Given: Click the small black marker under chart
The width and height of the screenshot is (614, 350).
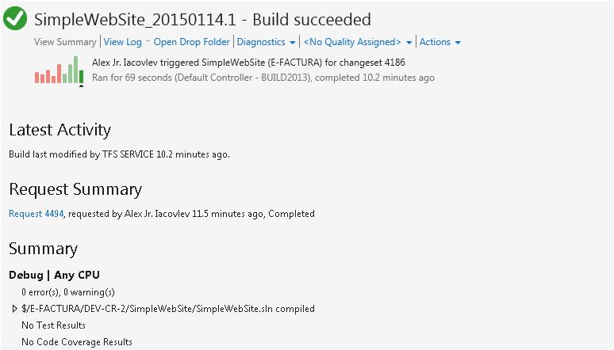Looking at the screenshot, I should point(81,86).
